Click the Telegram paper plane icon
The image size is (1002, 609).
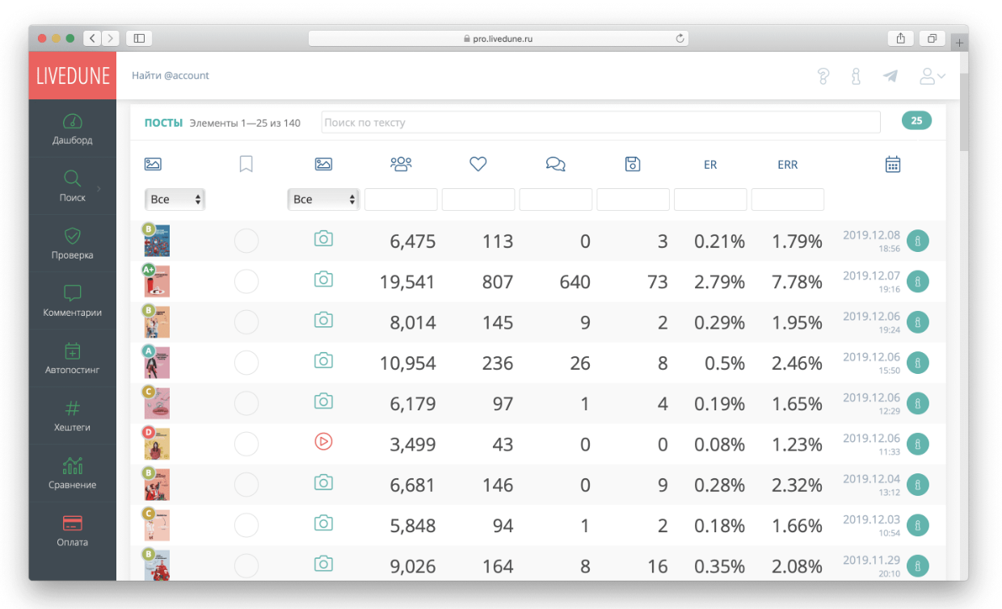pyautogui.click(x=890, y=76)
